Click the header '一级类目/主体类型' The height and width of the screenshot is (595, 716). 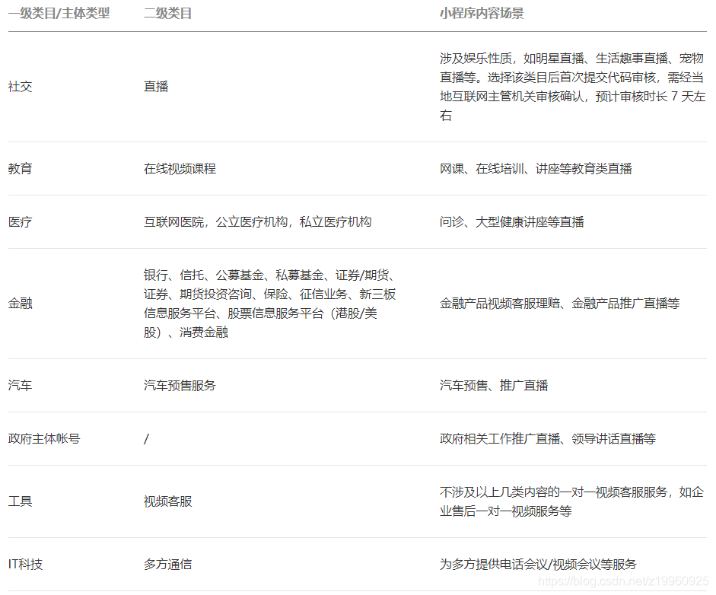click(59, 13)
